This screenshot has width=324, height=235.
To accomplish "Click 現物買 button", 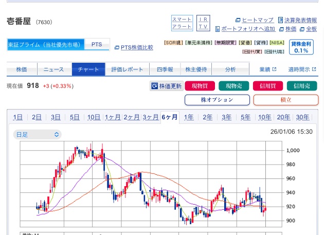I will coord(200,86).
